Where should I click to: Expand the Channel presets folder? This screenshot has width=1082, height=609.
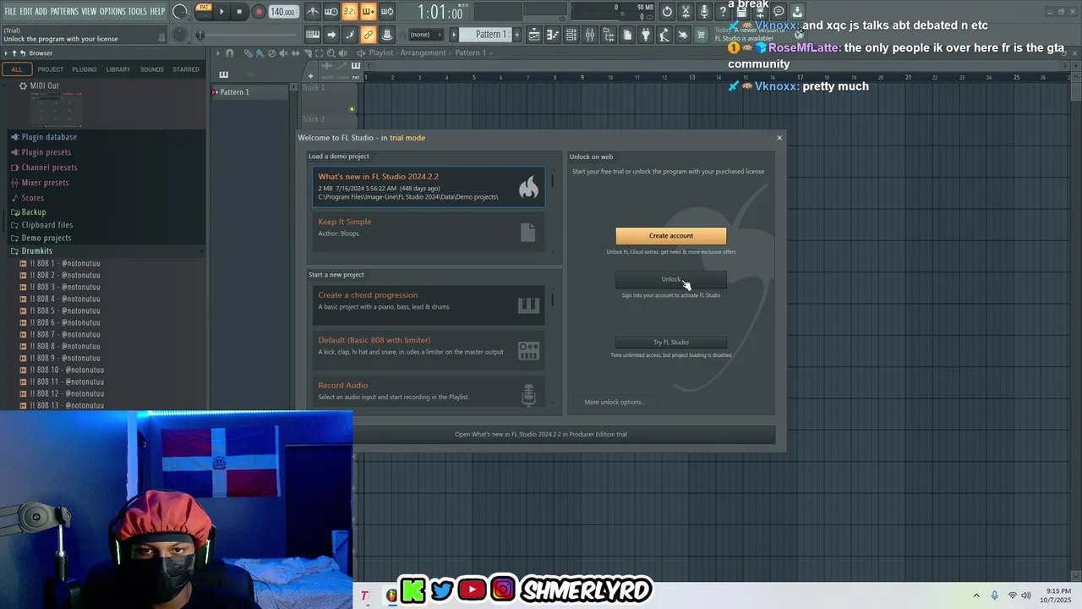click(48, 167)
